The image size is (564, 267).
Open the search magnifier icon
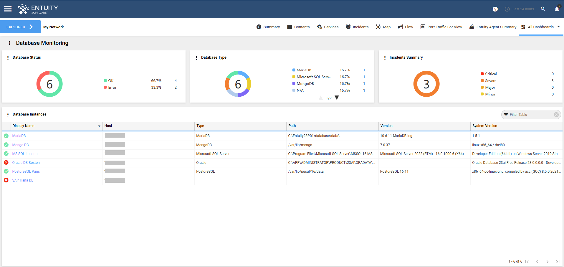tap(543, 9)
